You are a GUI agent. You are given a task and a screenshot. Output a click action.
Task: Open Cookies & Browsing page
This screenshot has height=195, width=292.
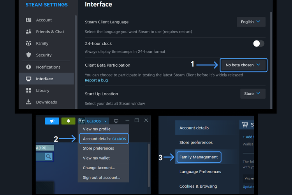pyautogui.click(x=207, y=186)
